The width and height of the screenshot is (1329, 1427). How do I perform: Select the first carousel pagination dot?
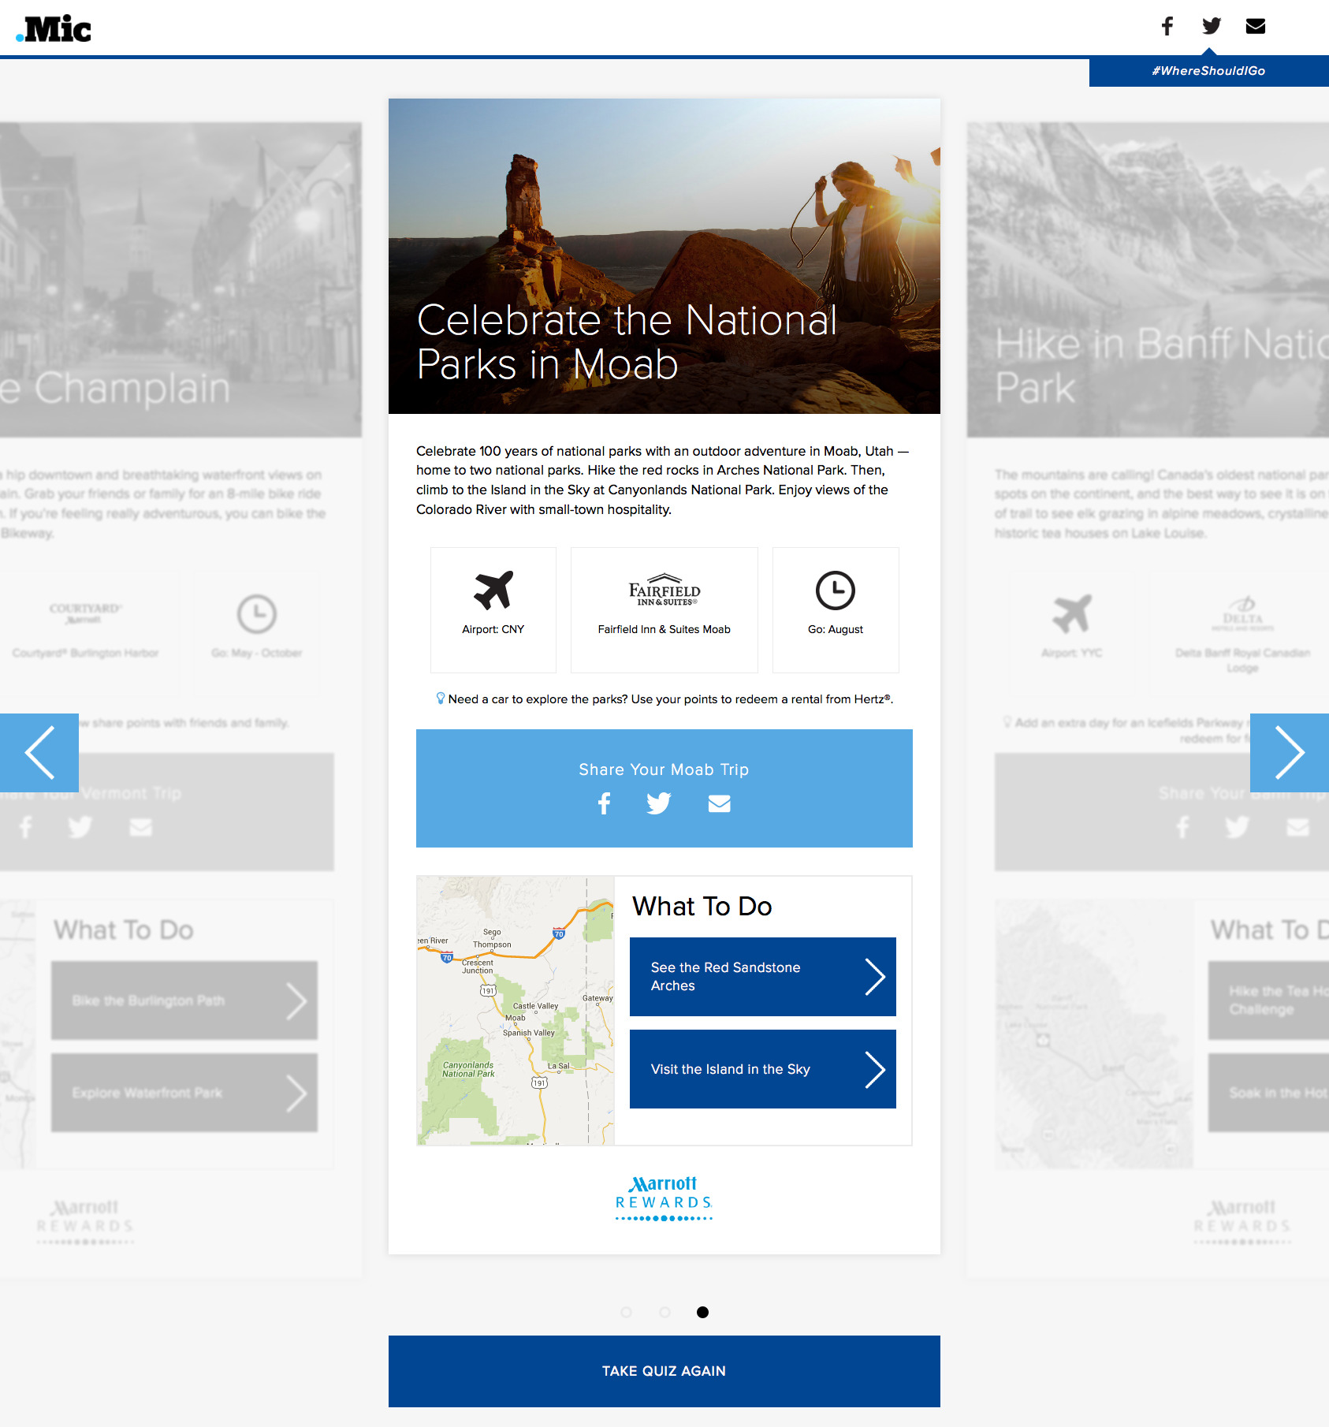(x=626, y=1312)
